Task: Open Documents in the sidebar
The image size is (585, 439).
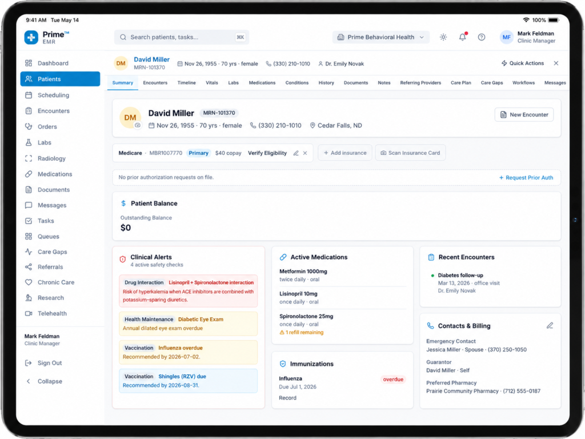Action: (60, 190)
